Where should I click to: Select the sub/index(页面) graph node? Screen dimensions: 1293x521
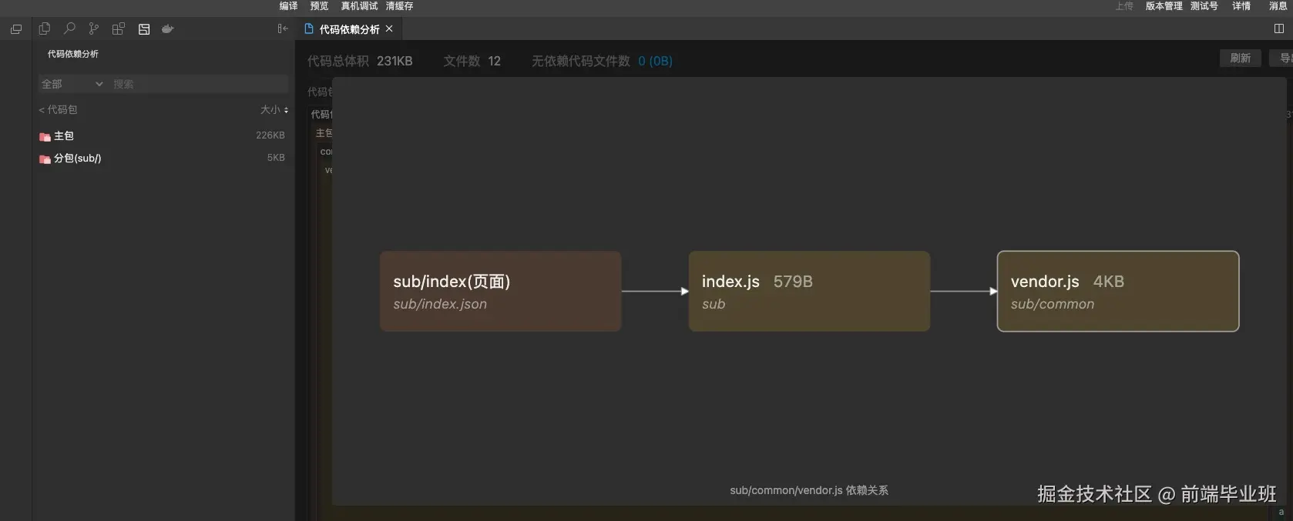point(501,292)
